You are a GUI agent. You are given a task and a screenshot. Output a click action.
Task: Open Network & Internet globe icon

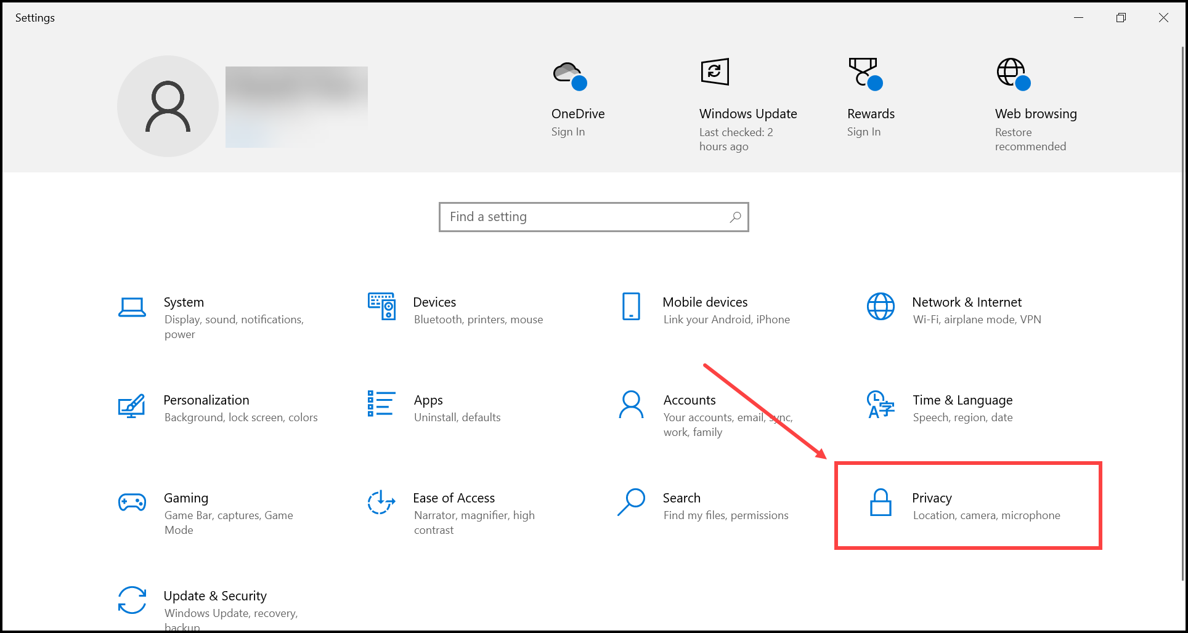(x=881, y=306)
